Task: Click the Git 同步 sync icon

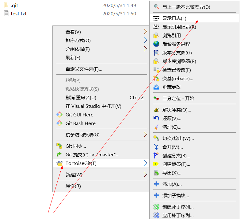Action: [59, 146]
